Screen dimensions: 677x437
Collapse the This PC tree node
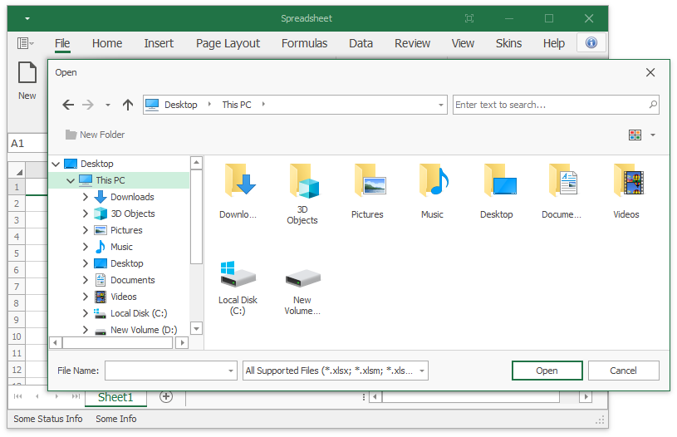(71, 180)
